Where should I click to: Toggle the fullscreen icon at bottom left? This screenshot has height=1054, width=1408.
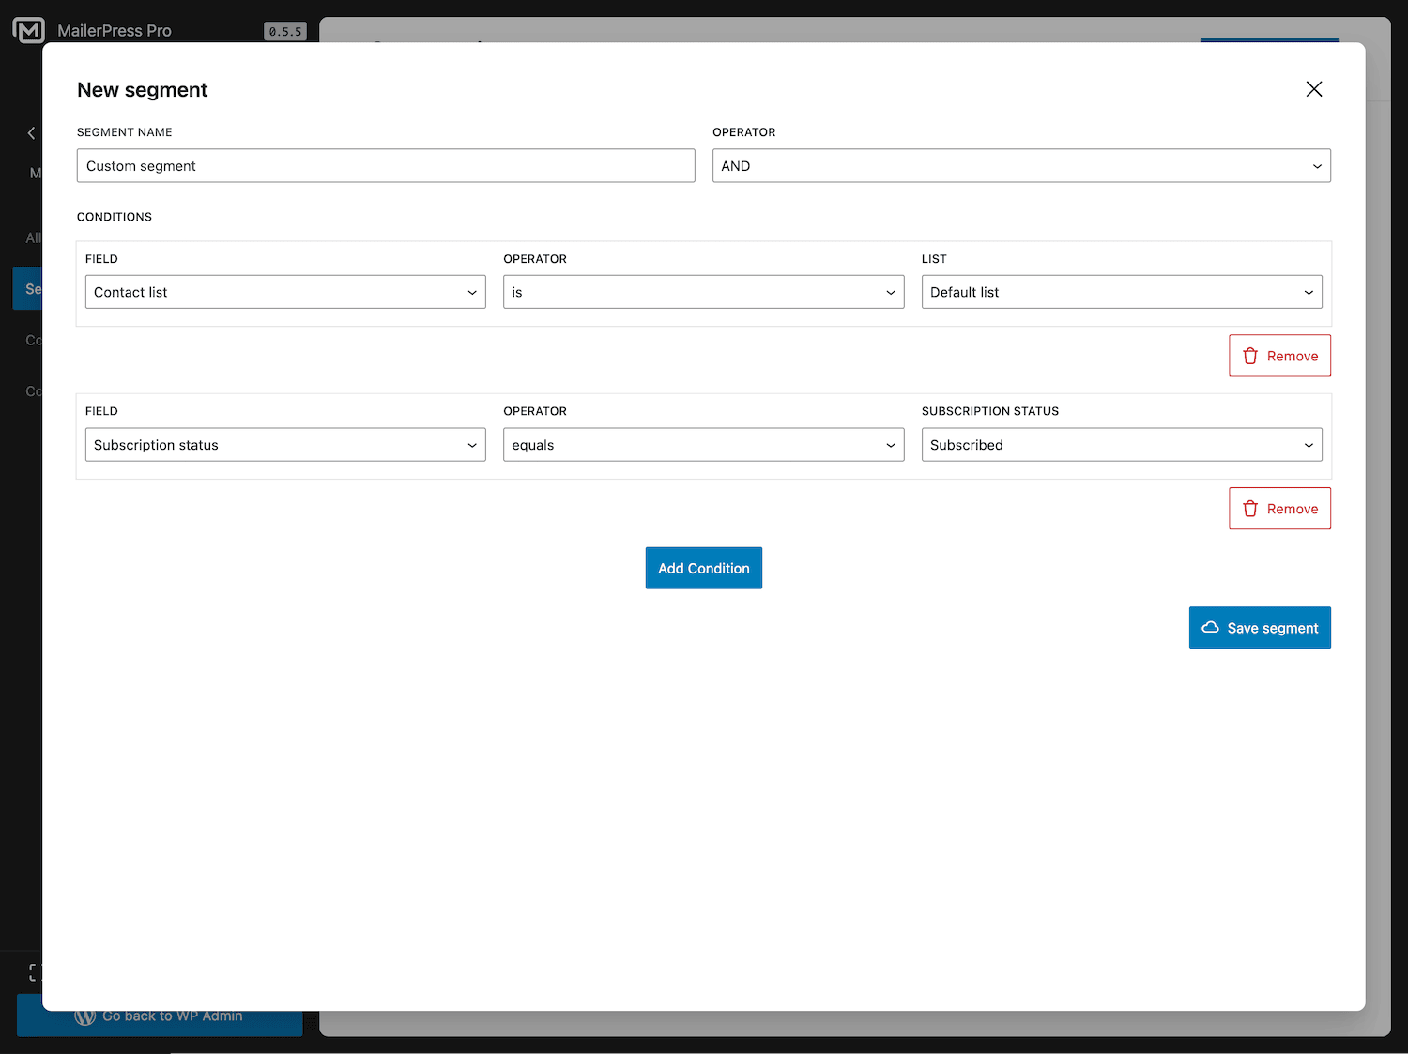(35, 972)
